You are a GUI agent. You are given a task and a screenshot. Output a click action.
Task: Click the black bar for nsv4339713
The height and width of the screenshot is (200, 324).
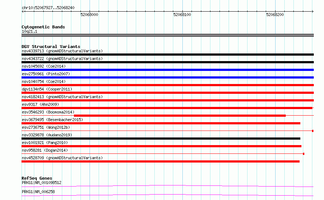click(167, 55)
